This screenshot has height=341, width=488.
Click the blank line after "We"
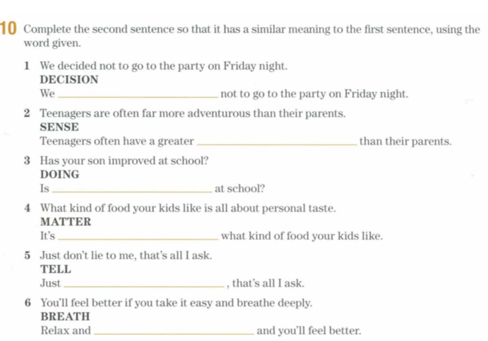point(138,97)
